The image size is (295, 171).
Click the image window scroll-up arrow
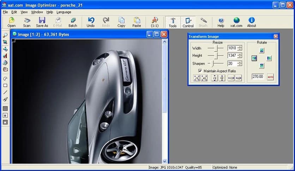pyautogui.click(x=165, y=42)
